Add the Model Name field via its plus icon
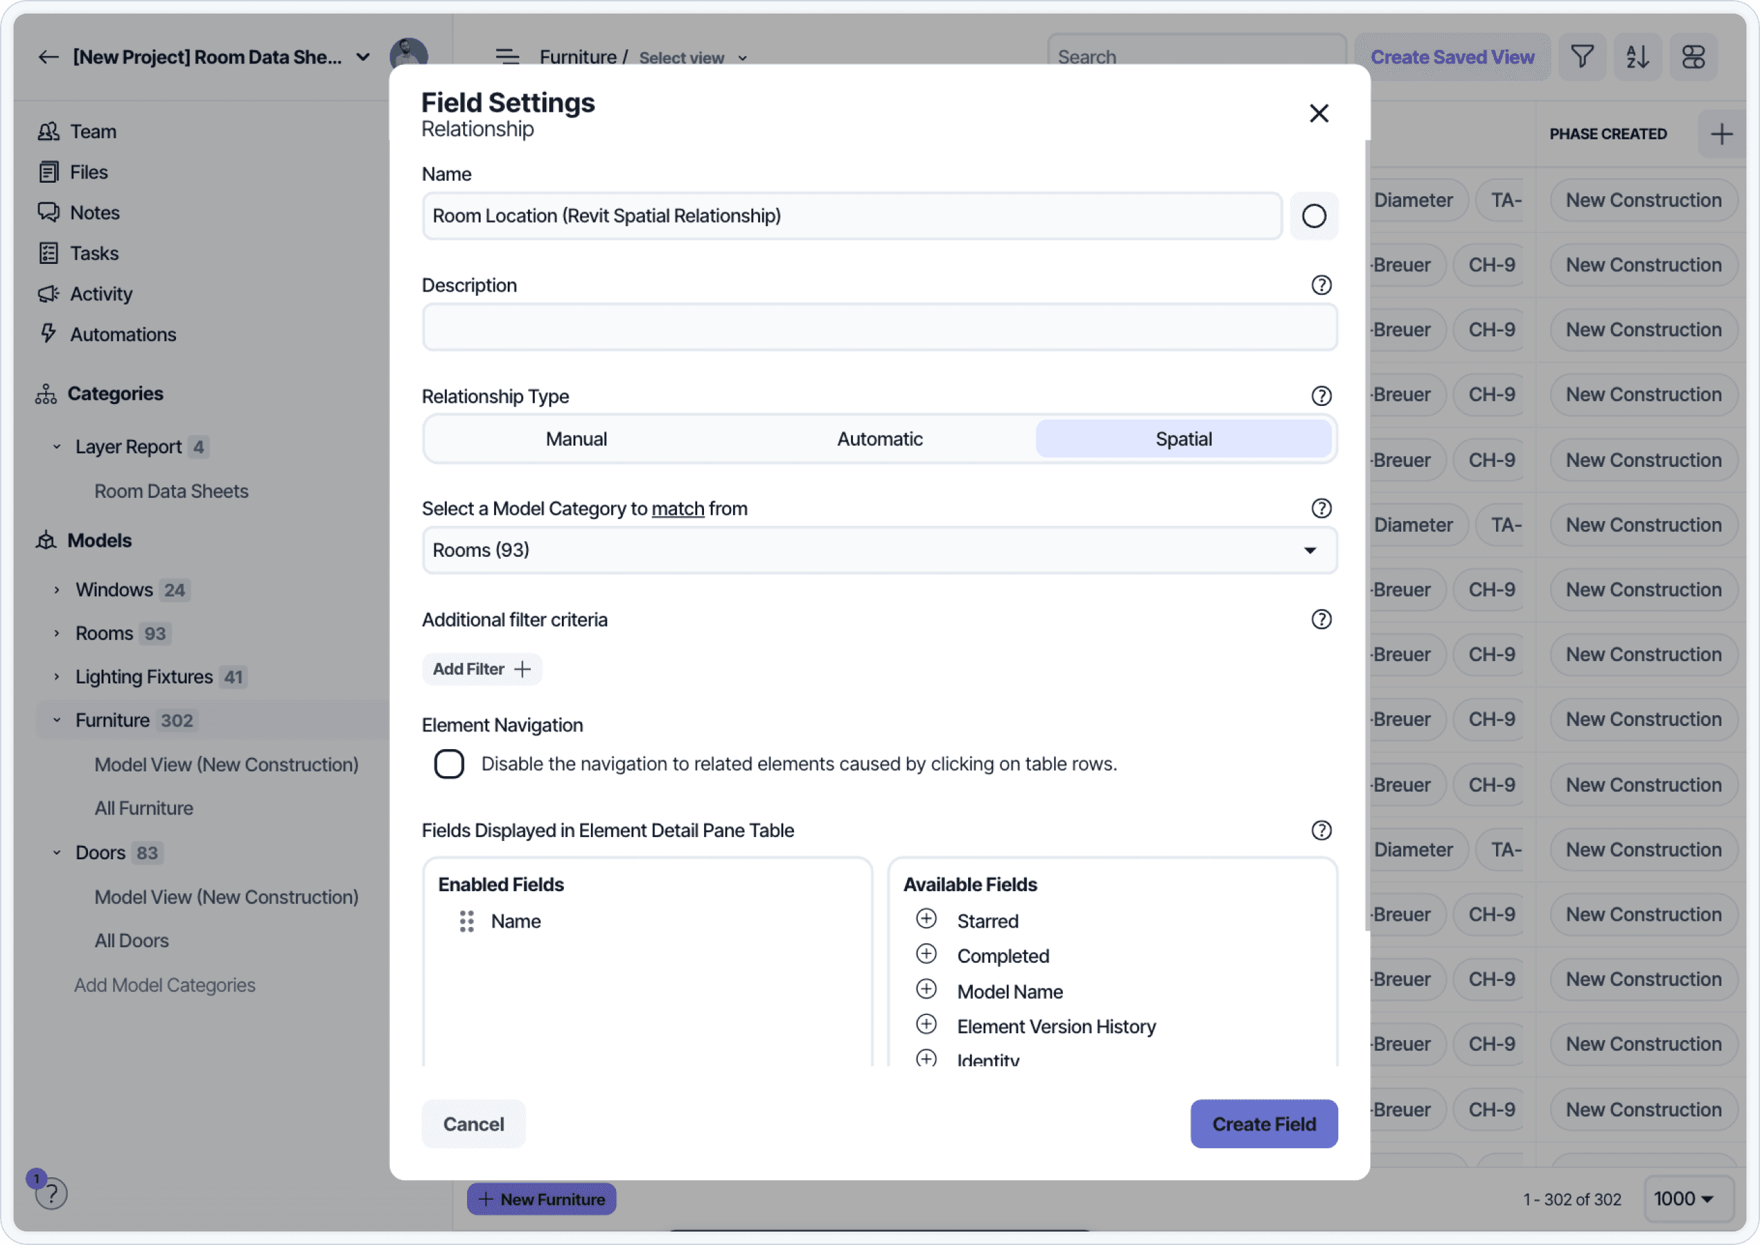 tap(927, 990)
